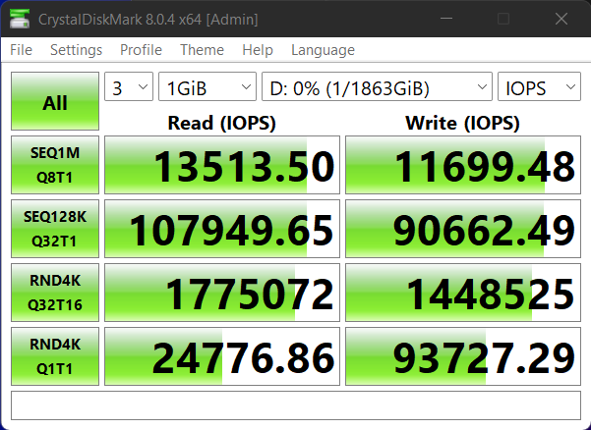Open the File menu
This screenshot has height=430, width=591.
(x=21, y=50)
